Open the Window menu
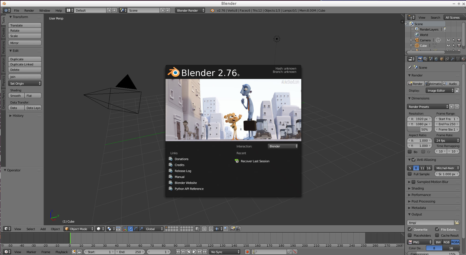Viewport: 466px width, 255px height. point(44,11)
